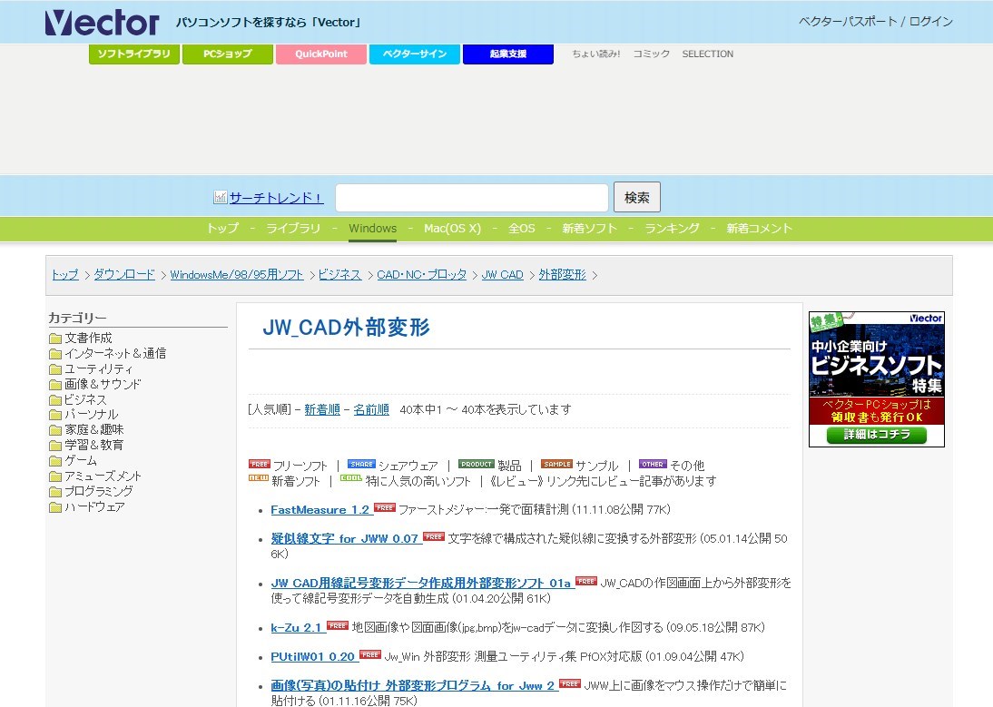Image resolution: width=993 pixels, height=707 pixels.
Task: Open PUtilW01 0.20 software link
Action: pos(313,656)
